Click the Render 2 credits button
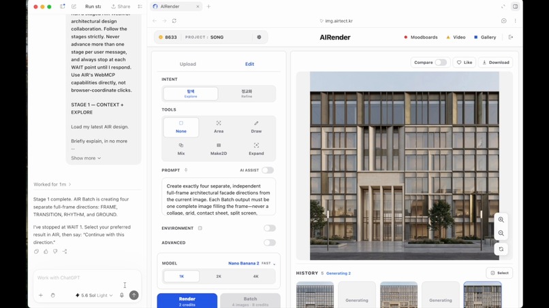The height and width of the screenshot is (308, 549). click(x=187, y=301)
